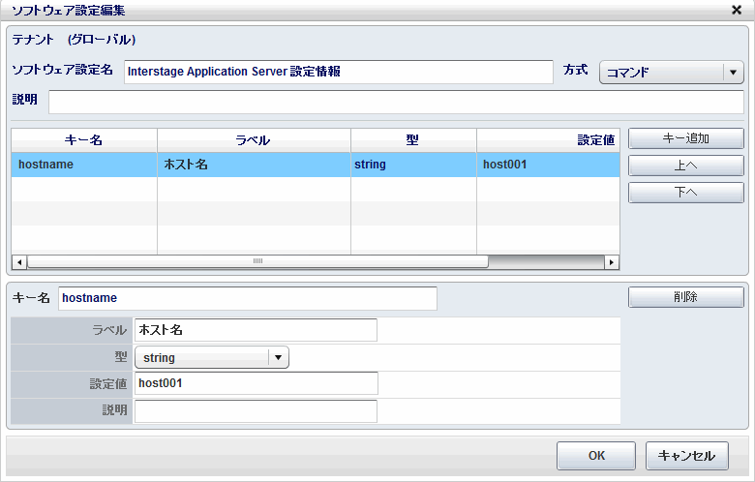
Task: Click the キー名 field containing hostname
Action: coord(247,298)
